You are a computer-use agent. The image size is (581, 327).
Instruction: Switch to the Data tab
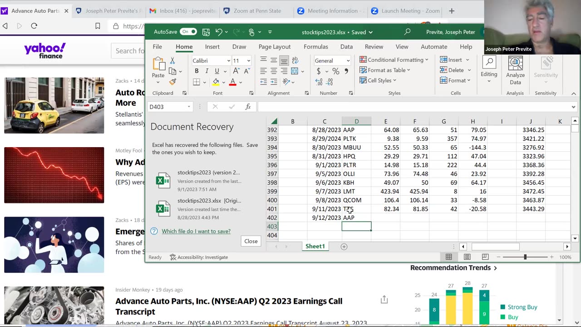pos(346,47)
